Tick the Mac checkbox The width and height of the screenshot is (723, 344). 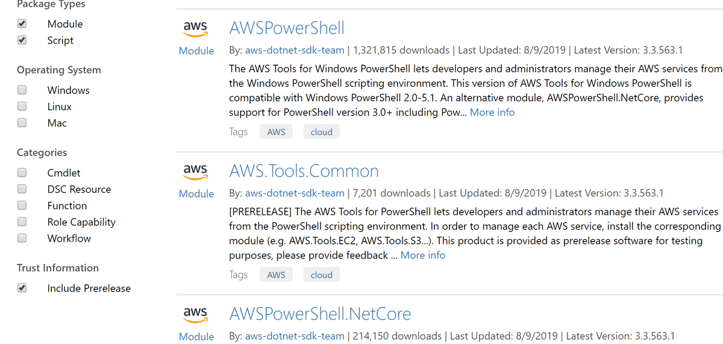click(x=22, y=123)
